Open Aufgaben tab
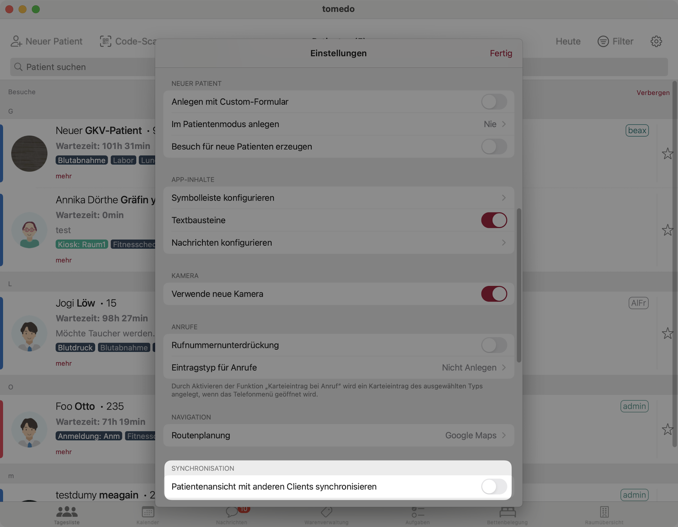Viewport: 678px width, 527px height. (x=418, y=515)
